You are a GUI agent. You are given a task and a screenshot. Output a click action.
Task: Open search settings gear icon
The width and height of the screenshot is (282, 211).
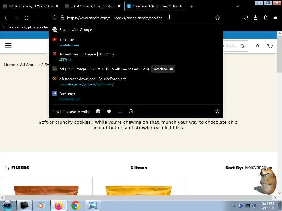click(x=218, y=112)
